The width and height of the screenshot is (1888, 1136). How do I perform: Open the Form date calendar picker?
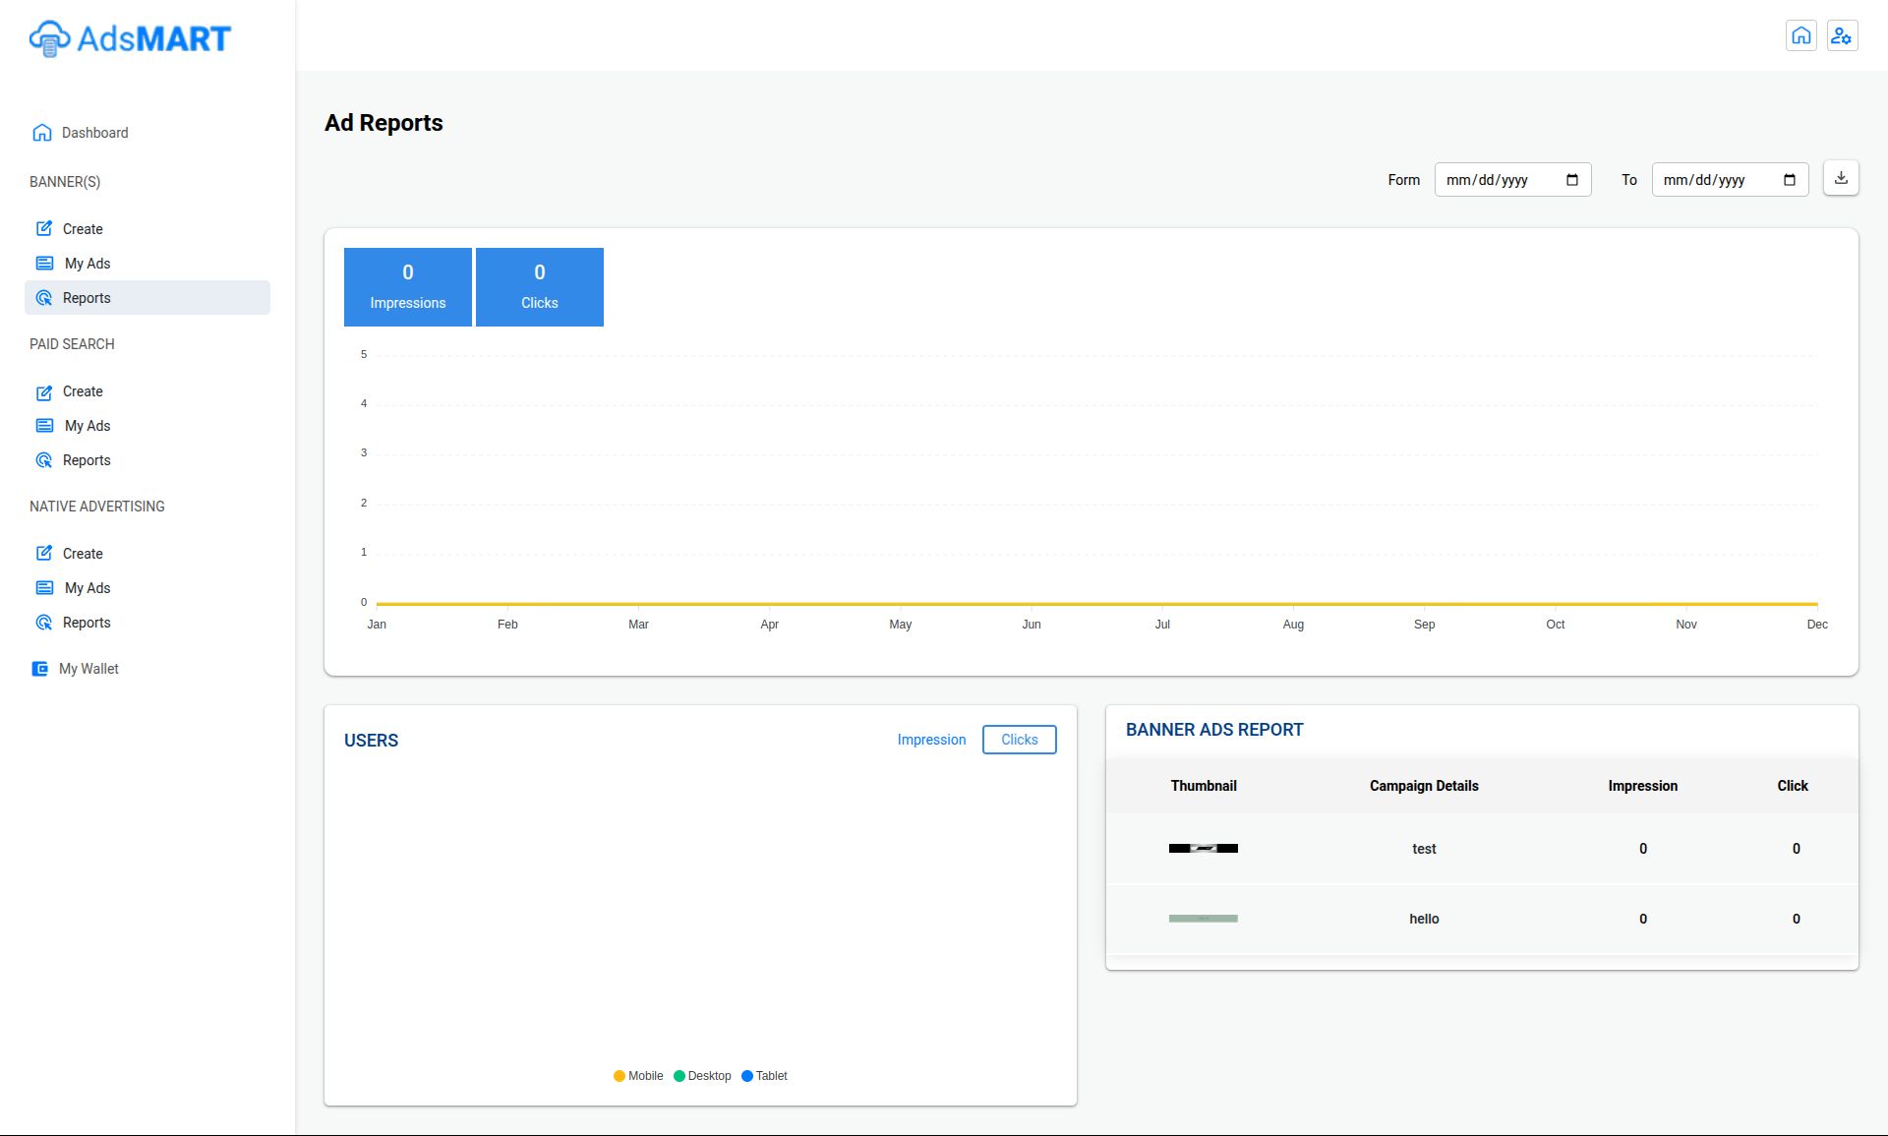pos(1571,180)
